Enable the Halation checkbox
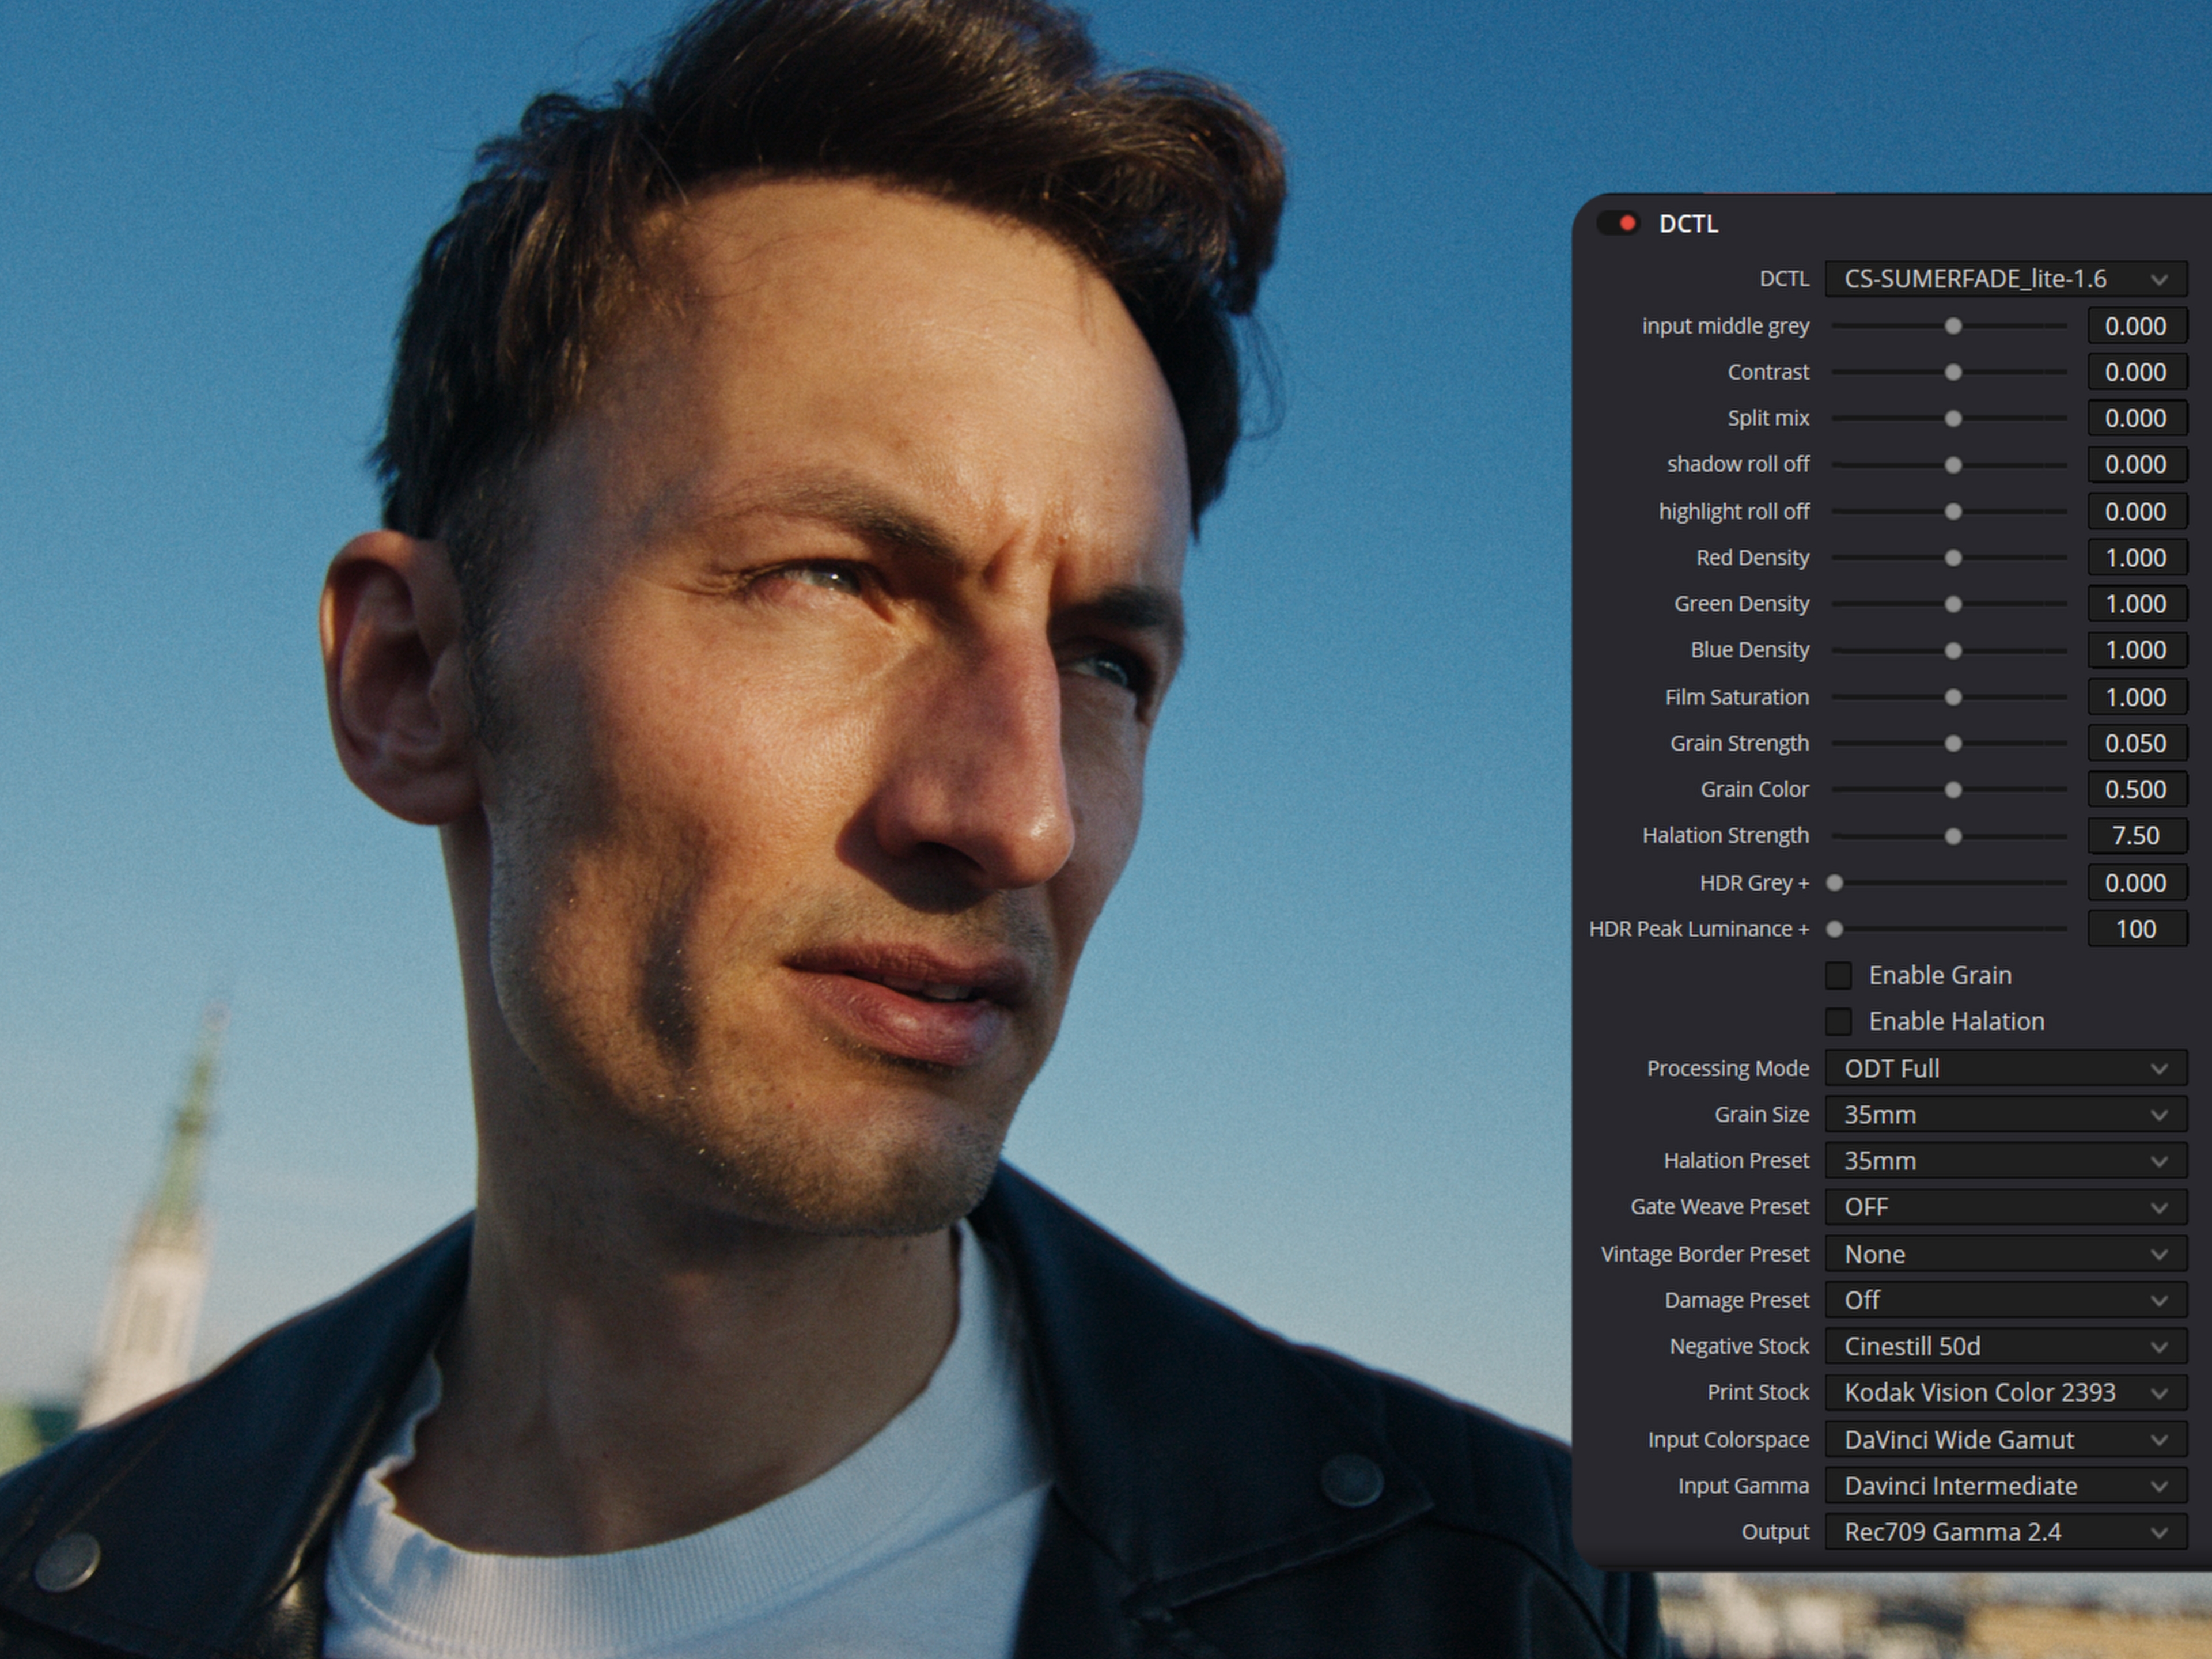The image size is (2212, 1659). click(x=1838, y=1021)
